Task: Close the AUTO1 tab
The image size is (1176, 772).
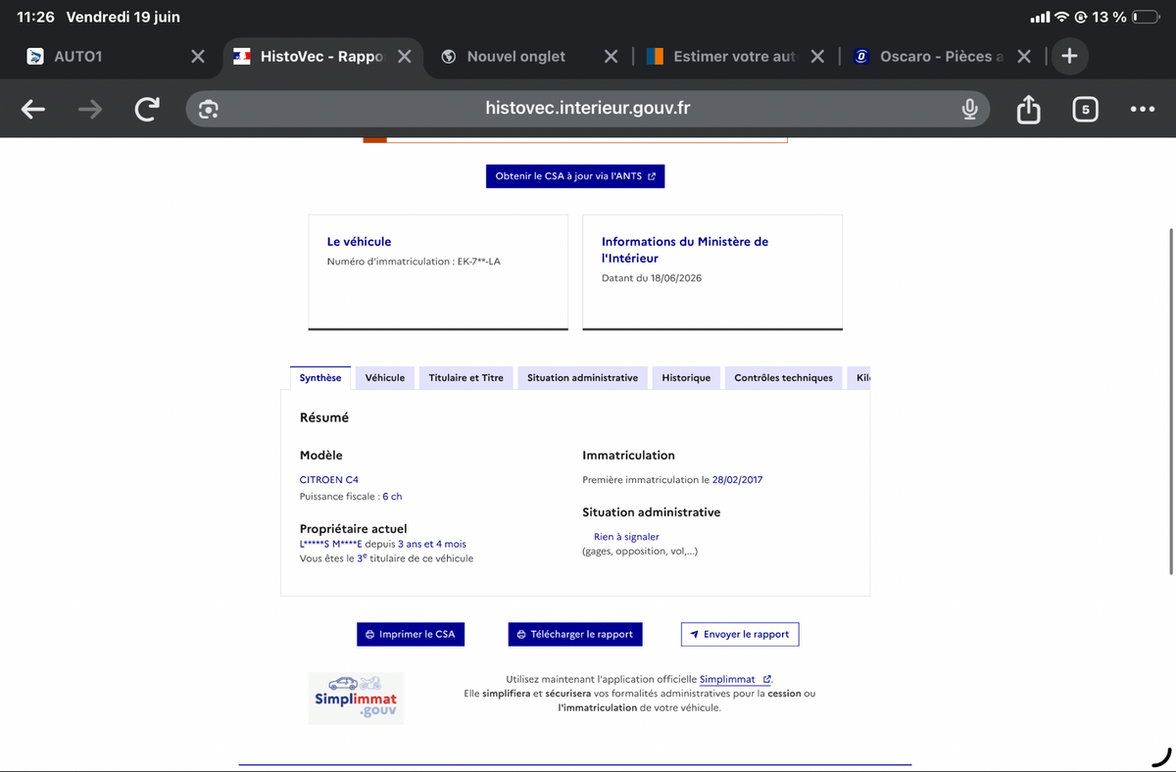Action: click(197, 57)
